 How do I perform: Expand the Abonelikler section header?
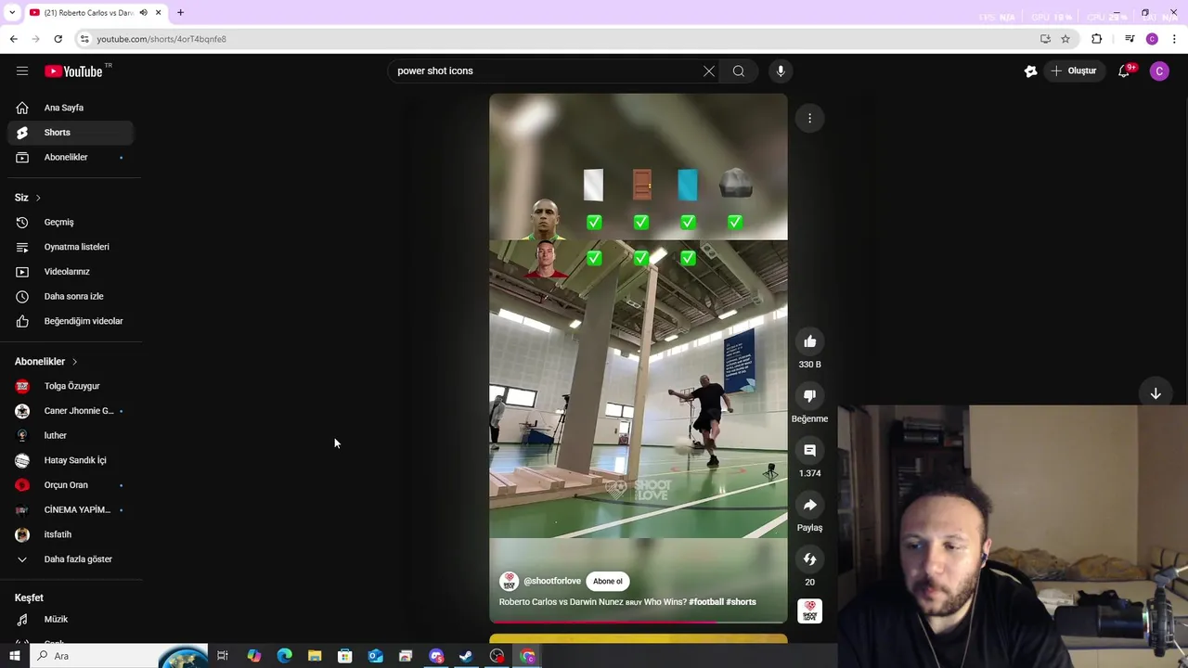46,361
